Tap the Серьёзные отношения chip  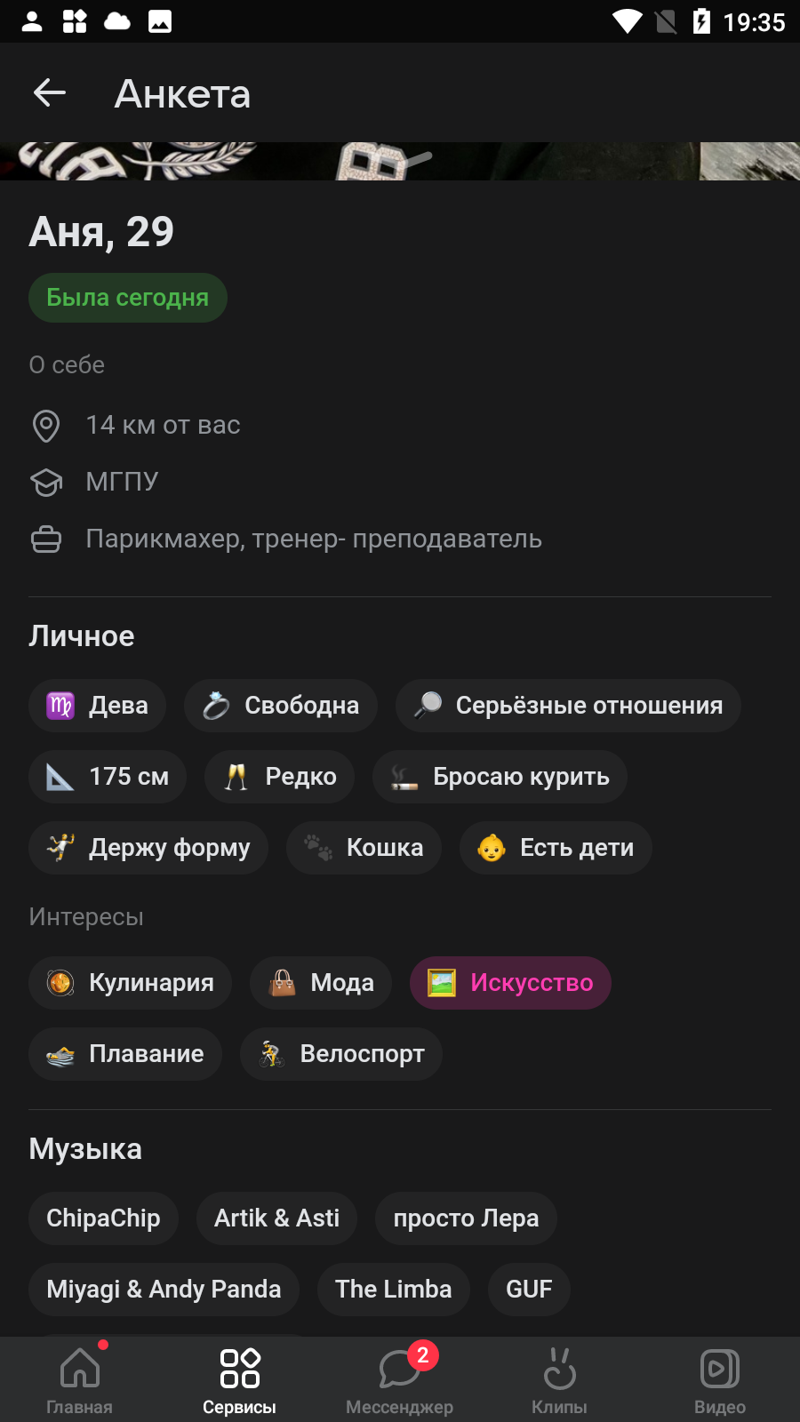coord(568,706)
